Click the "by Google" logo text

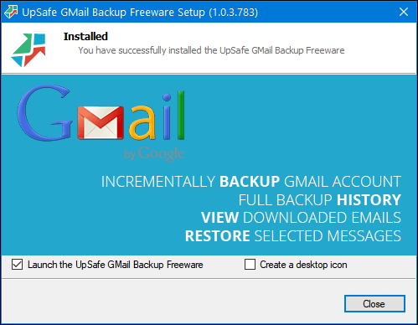coord(154,153)
